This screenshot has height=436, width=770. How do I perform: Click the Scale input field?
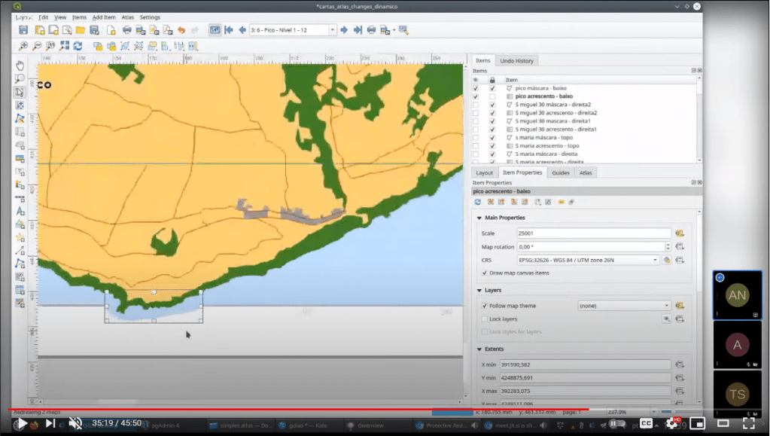coord(593,233)
